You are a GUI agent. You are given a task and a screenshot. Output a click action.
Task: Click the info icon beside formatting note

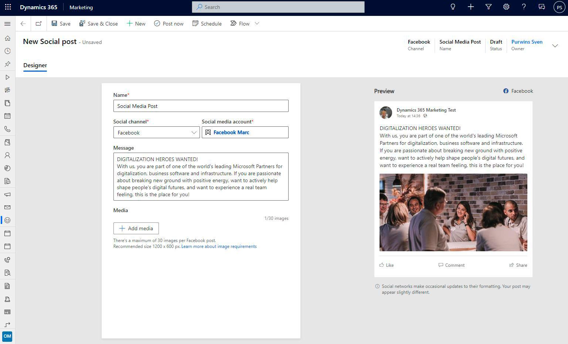pyautogui.click(x=377, y=286)
